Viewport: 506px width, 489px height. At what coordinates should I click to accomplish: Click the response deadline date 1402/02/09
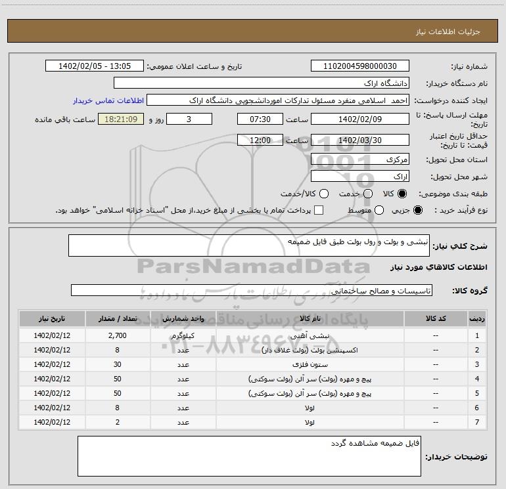[360, 119]
